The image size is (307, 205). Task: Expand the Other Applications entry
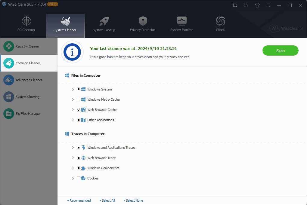coord(73,120)
